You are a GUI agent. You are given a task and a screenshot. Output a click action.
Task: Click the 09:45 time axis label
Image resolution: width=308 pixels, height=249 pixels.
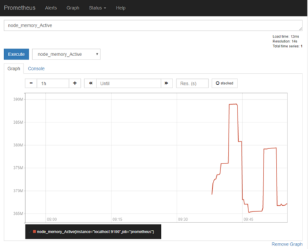coord(248,220)
